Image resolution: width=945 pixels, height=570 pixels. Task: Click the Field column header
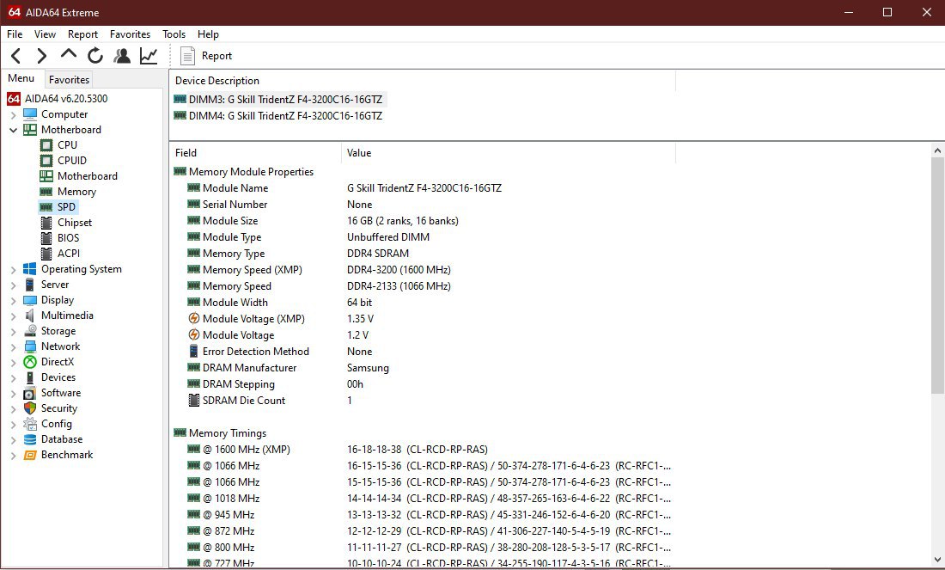pyautogui.click(x=255, y=153)
